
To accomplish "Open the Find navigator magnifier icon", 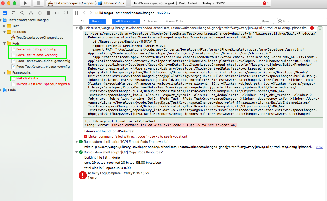I will 22,13.
